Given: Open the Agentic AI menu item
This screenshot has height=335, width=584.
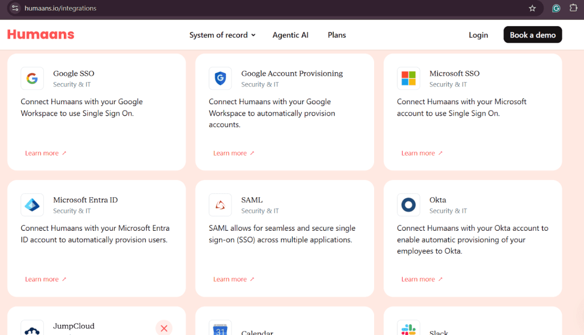Looking at the screenshot, I should (x=290, y=35).
